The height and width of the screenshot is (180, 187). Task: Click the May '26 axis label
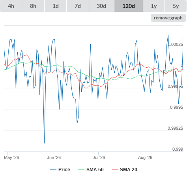11,157
